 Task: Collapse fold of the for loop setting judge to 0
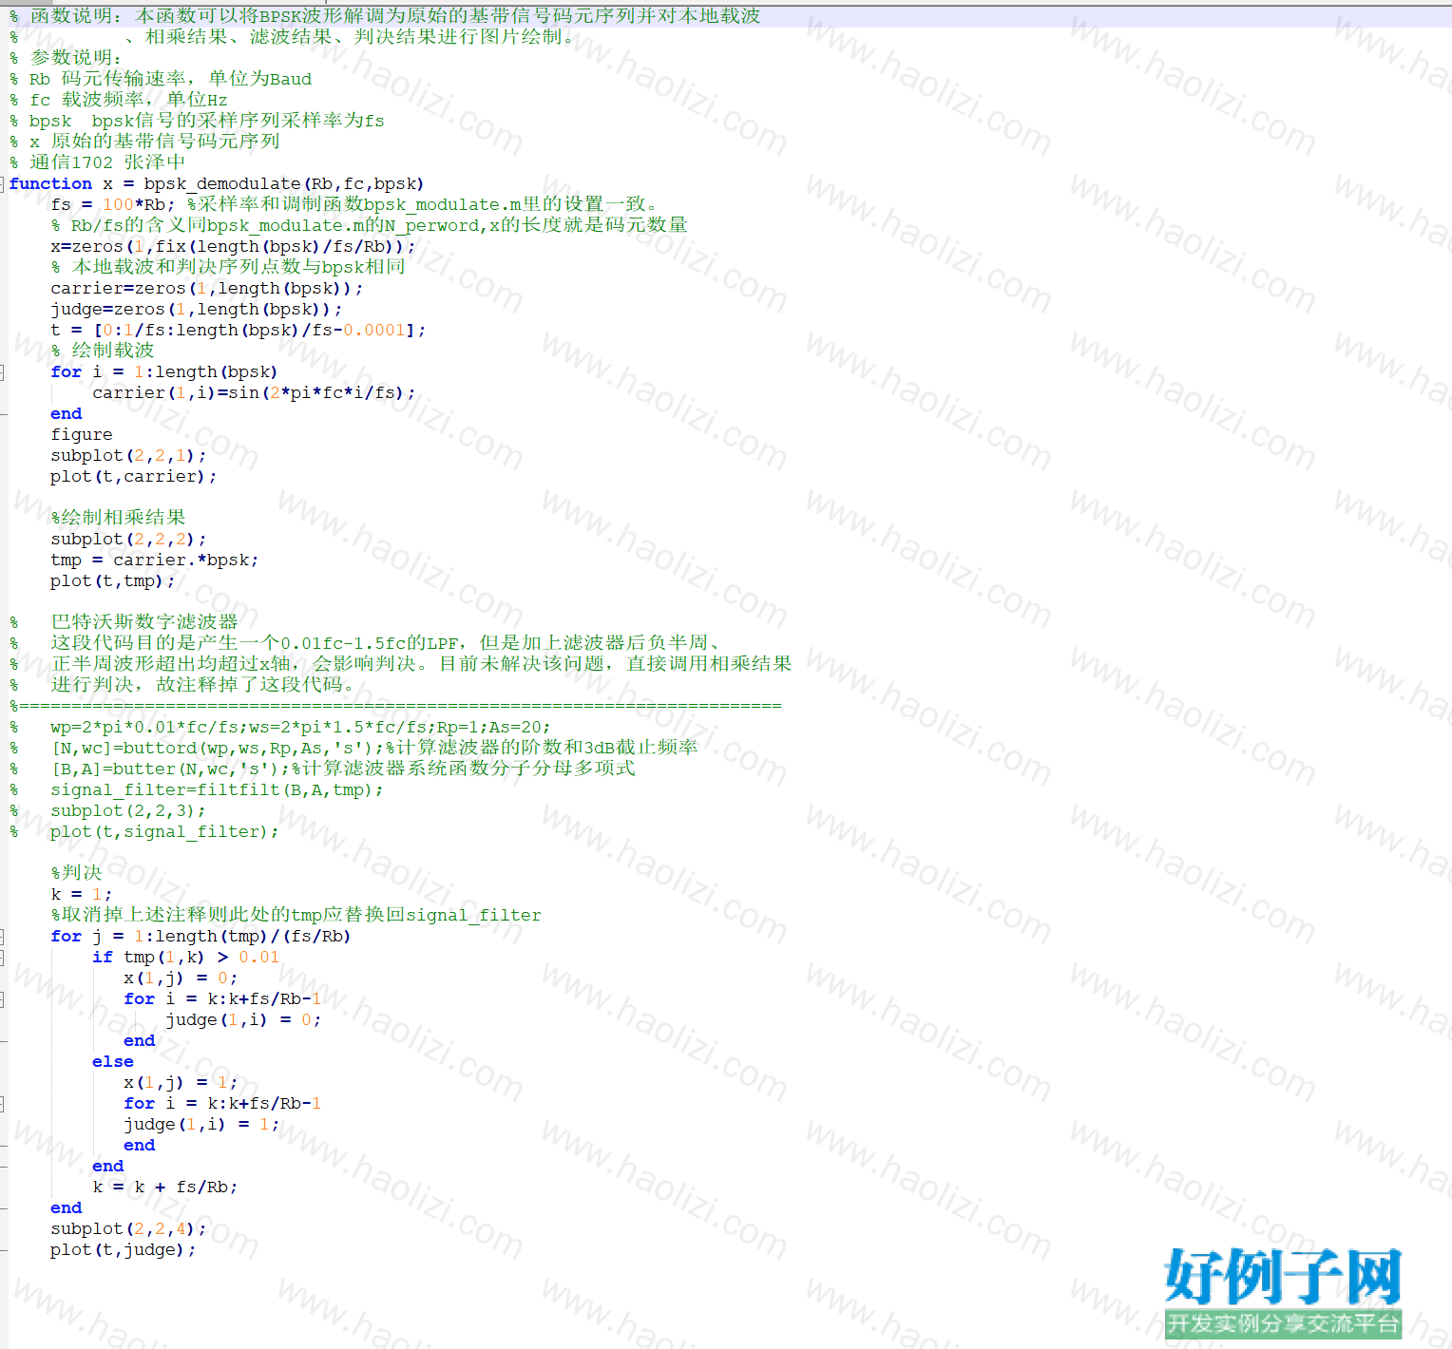point(3,998)
